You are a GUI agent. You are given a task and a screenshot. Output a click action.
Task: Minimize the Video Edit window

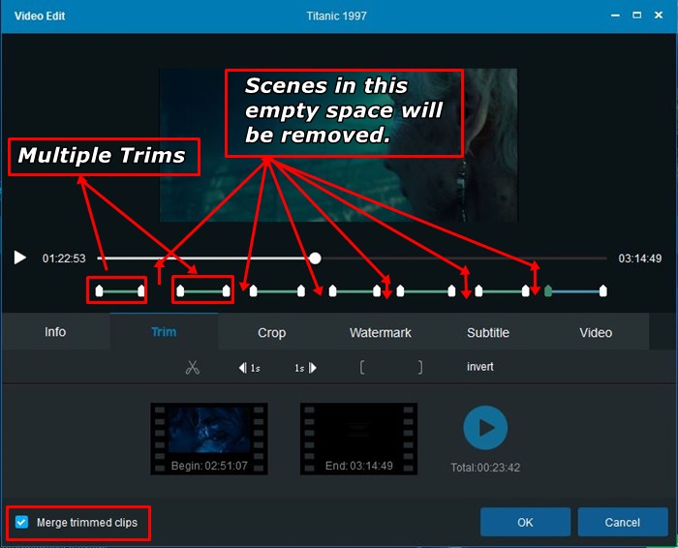(x=615, y=15)
